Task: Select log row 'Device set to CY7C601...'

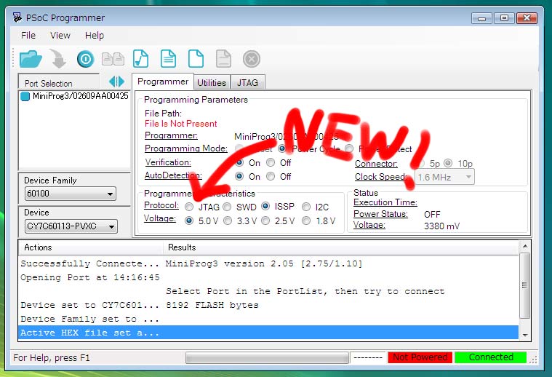Action: click(x=268, y=305)
